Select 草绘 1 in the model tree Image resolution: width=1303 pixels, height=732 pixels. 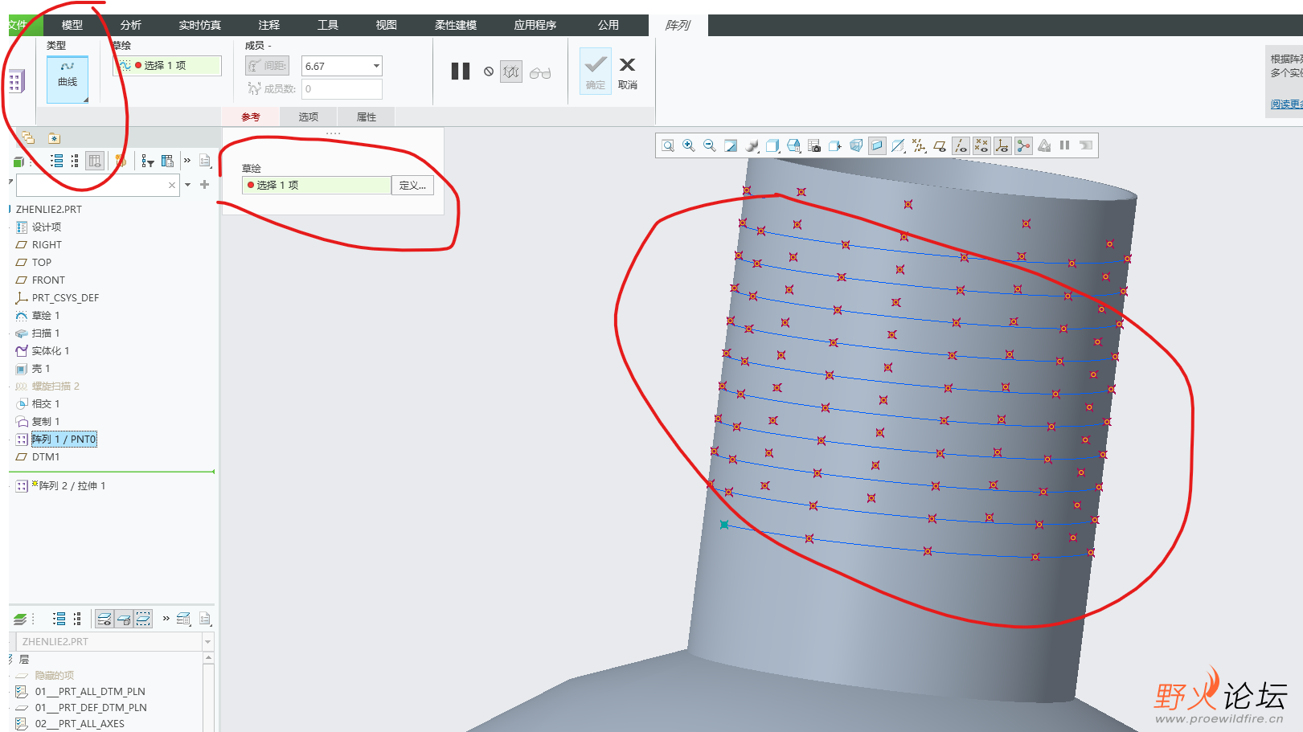(x=46, y=316)
